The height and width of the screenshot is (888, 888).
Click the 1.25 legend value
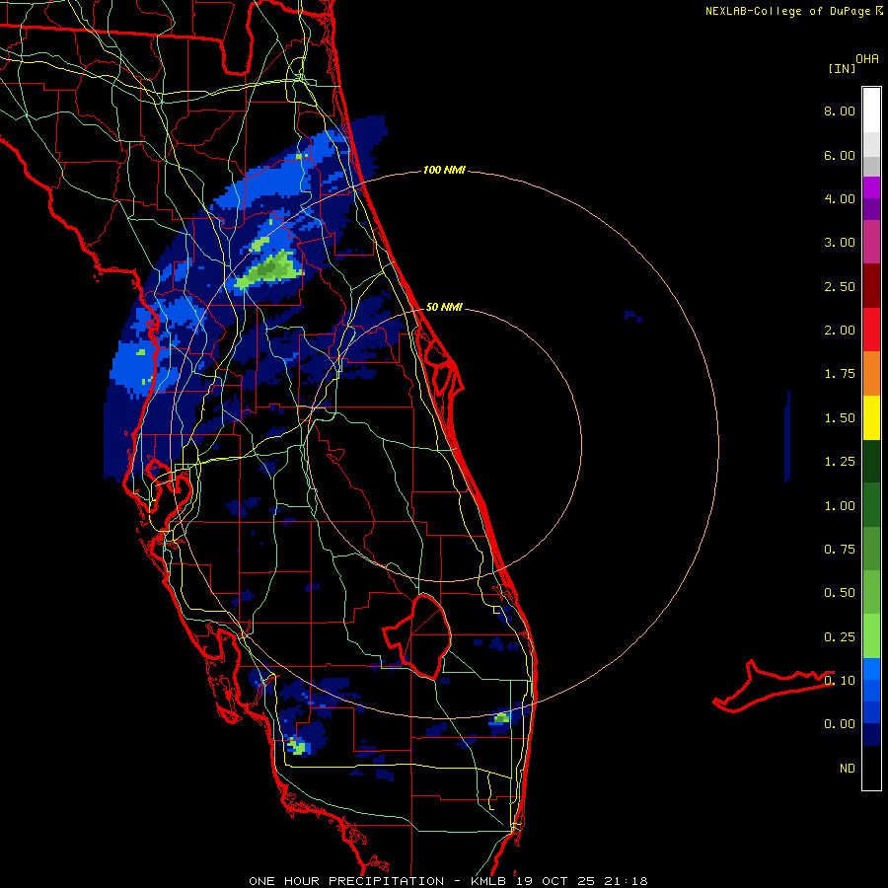[840, 462]
